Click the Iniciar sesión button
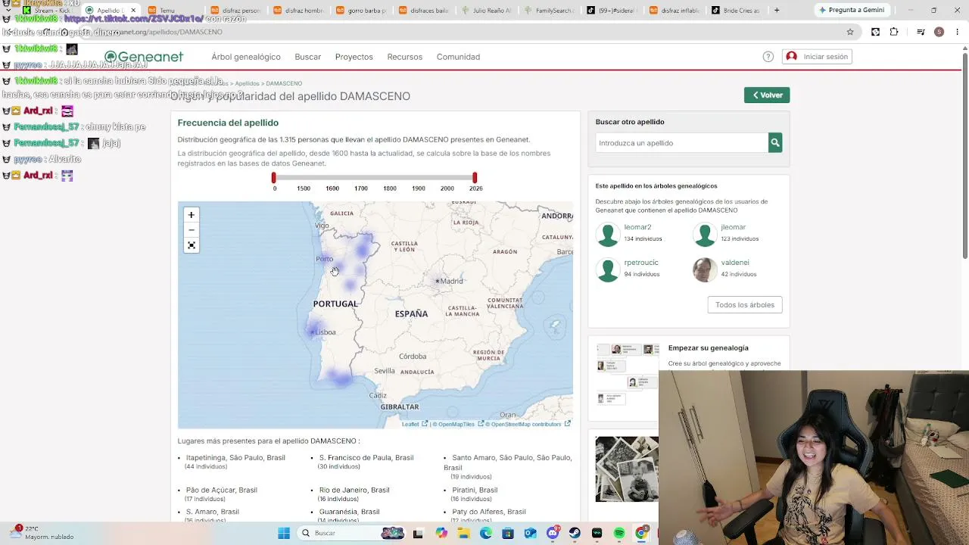Image resolution: width=969 pixels, height=545 pixels. (818, 57)
